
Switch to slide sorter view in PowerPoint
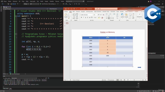[x=121, y=80]
